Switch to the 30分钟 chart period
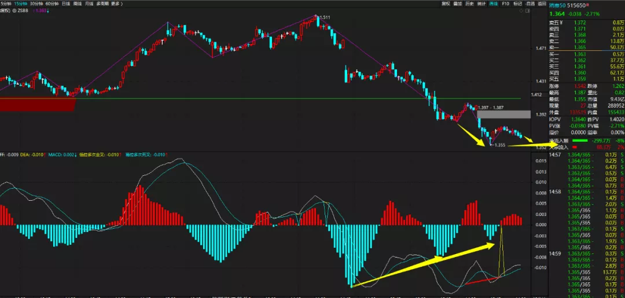The width and height of the screenshot is (625, 298). point(36,3)
